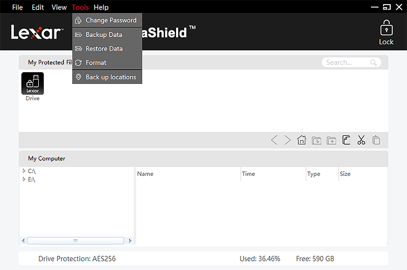Click the new folder plus icon

(331, 140)
